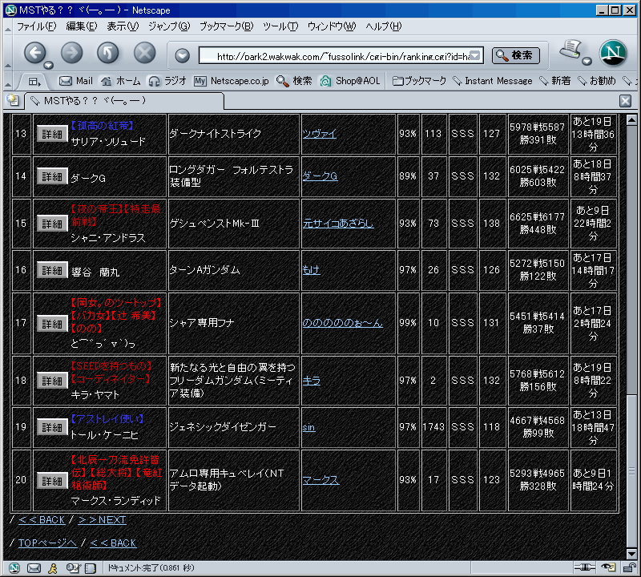Open ラジオ radio from personal toolbar

click(x=167, y=81)
